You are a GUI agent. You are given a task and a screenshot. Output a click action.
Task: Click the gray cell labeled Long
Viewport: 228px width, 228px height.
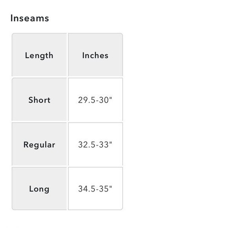[x=39, y=188]
